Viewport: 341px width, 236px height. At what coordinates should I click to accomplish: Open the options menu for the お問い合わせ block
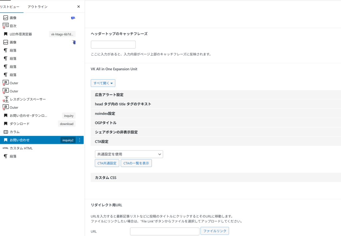80,140
